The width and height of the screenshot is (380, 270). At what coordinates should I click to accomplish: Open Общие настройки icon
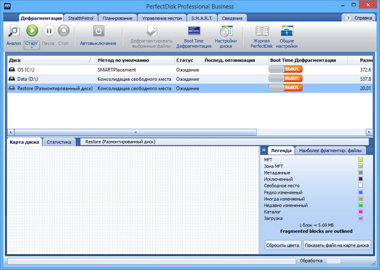point(287,31)
